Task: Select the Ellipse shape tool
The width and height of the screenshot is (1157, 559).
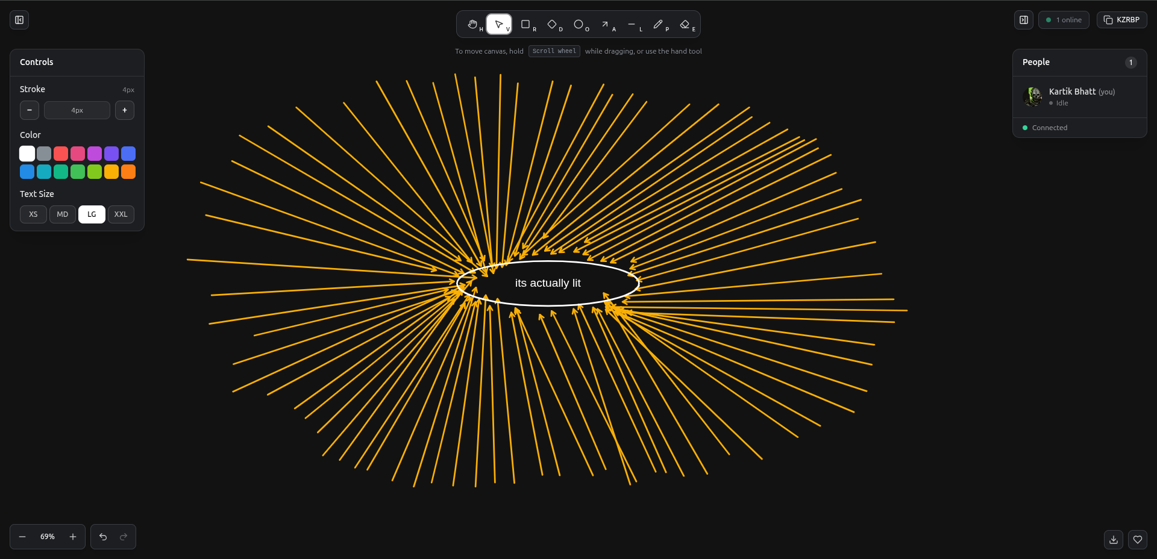Action: point(578,25)
